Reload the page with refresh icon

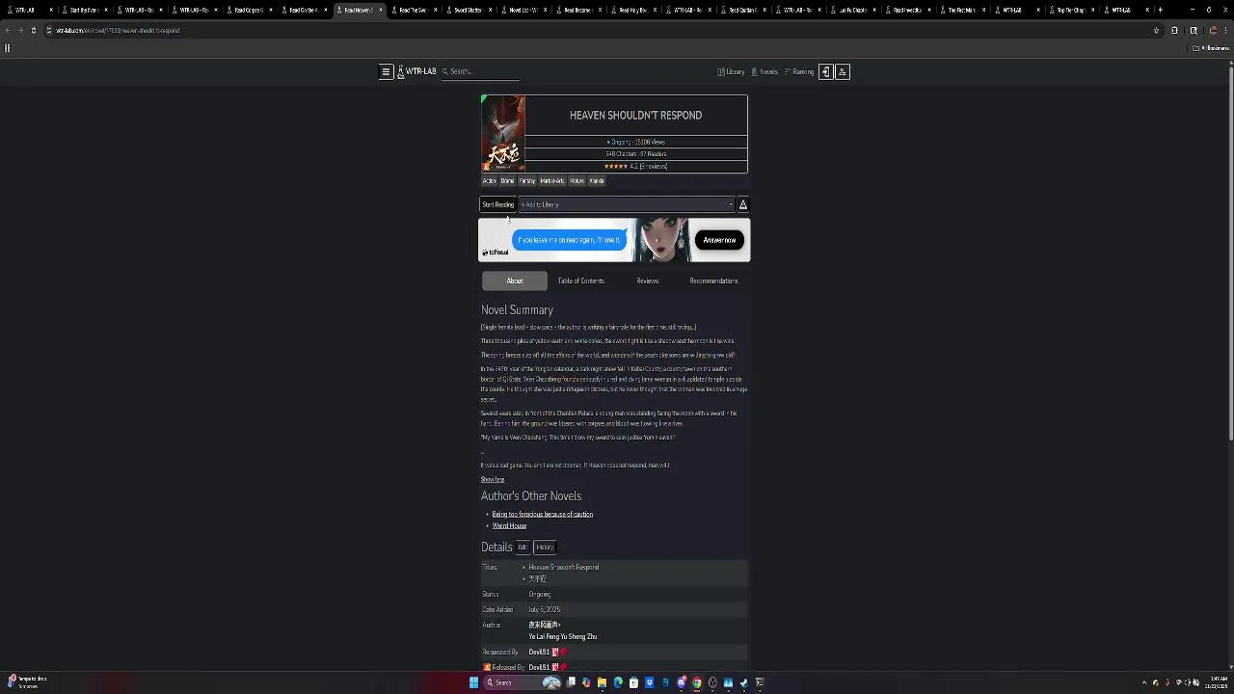click(34, 30)
